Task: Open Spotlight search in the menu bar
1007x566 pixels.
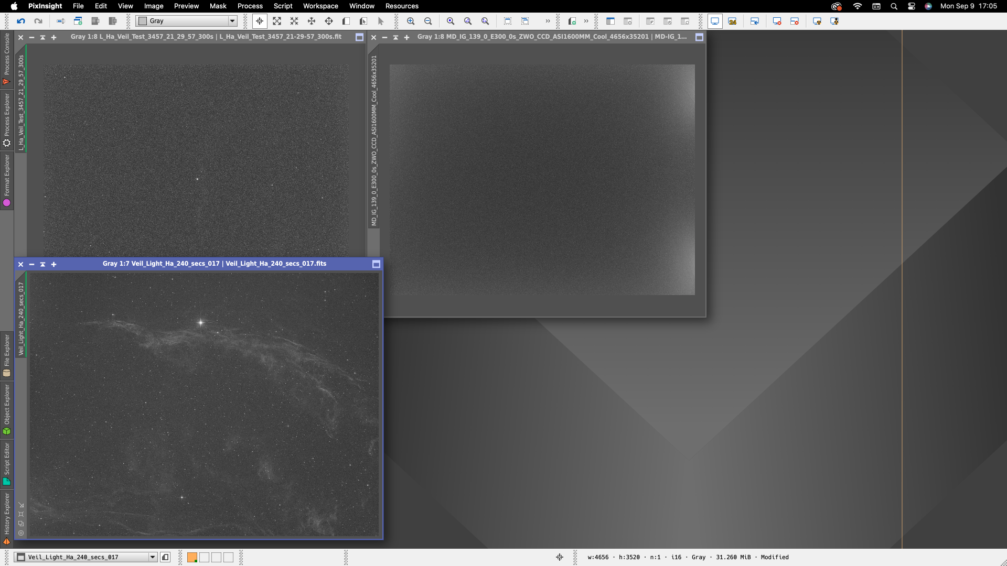Action: pyautogui.click(x=894, y=6)
